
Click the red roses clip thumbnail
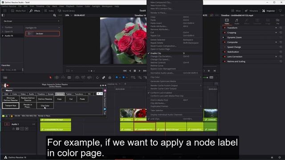140,113
